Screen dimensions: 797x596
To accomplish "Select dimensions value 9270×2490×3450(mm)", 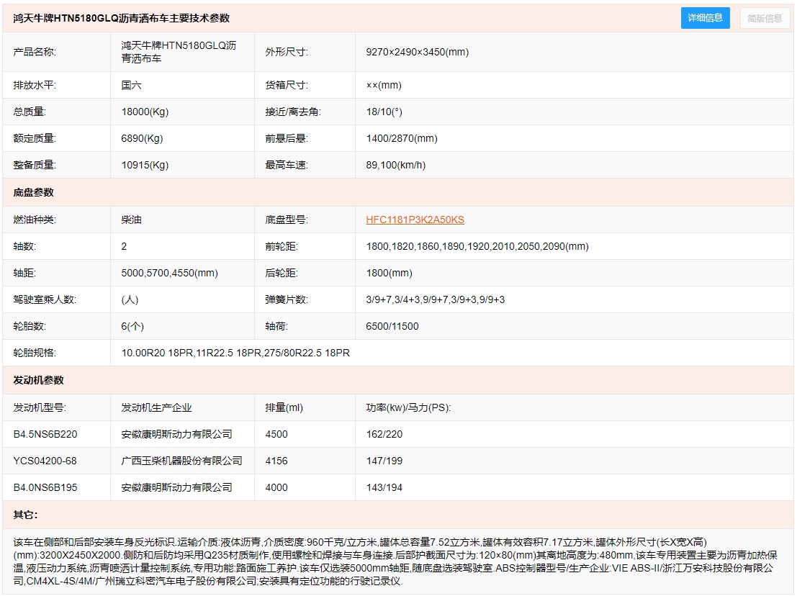I will (418, 52).
